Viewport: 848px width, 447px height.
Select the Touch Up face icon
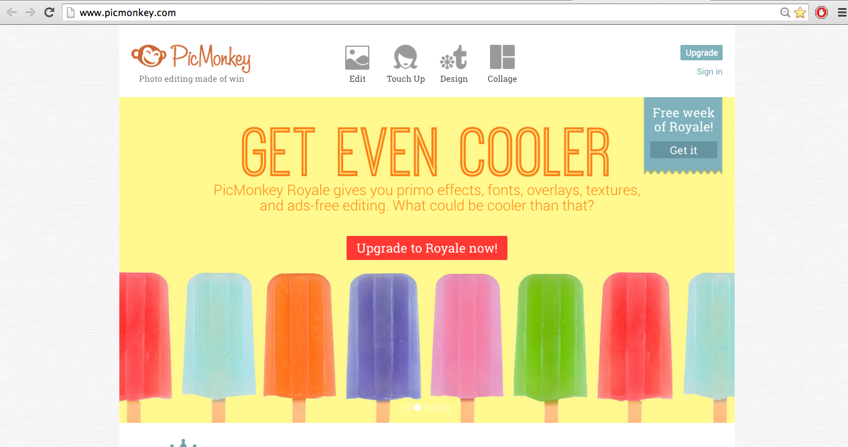[406, 58]
